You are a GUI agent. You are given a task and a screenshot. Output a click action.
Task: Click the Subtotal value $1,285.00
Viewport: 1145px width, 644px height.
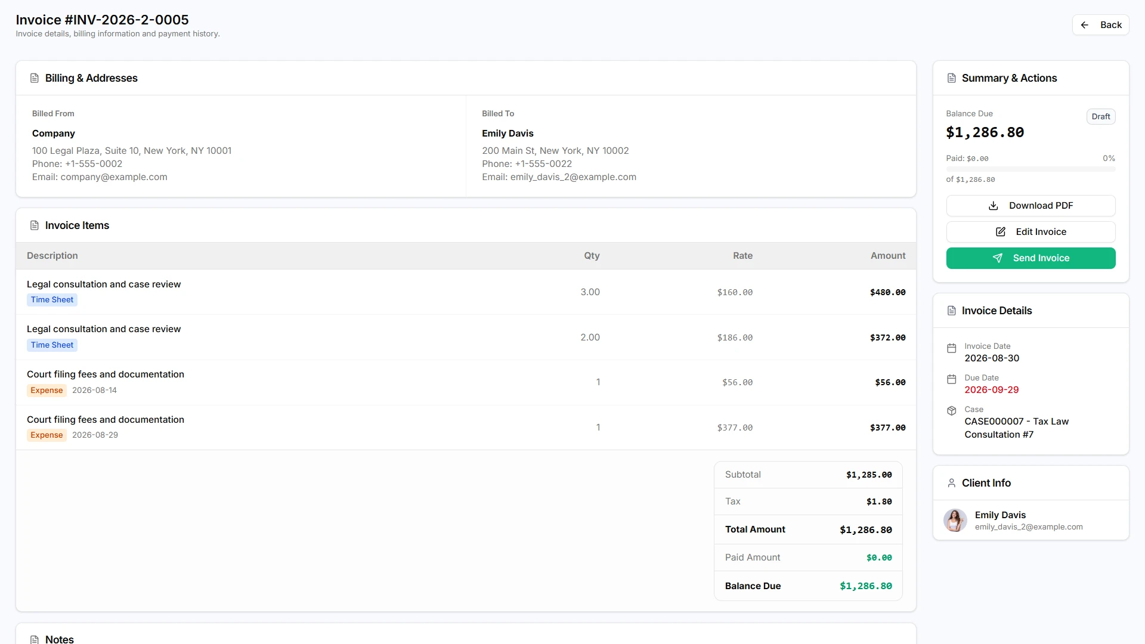(x=869, y=475)
